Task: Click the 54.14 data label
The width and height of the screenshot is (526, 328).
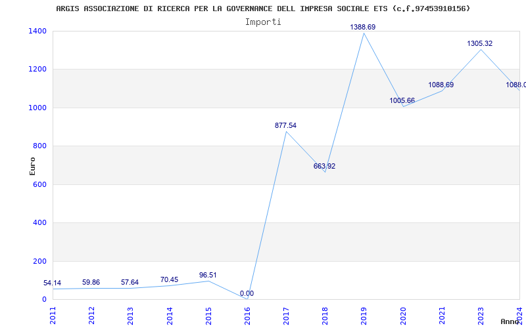Action: pyautogui.click(x=53, y=283)
